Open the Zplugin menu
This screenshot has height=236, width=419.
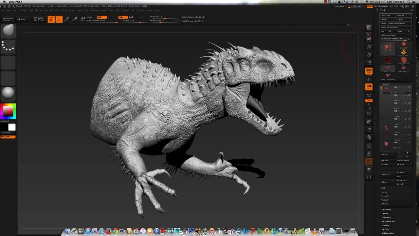click(x=150, y=10)
